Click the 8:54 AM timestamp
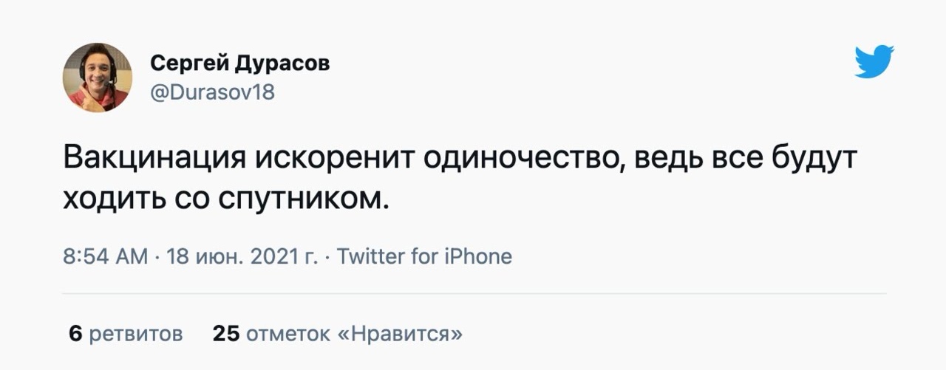Image resolution: width=946 pixels, height=370 pixels. (x=106, y=257)
